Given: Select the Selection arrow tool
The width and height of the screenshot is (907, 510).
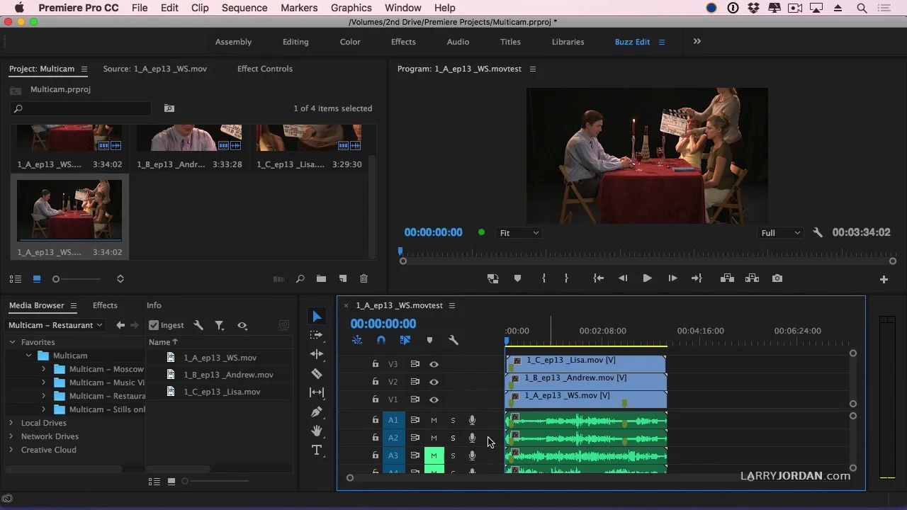Looking at the screenshot, I should (317, 317).
